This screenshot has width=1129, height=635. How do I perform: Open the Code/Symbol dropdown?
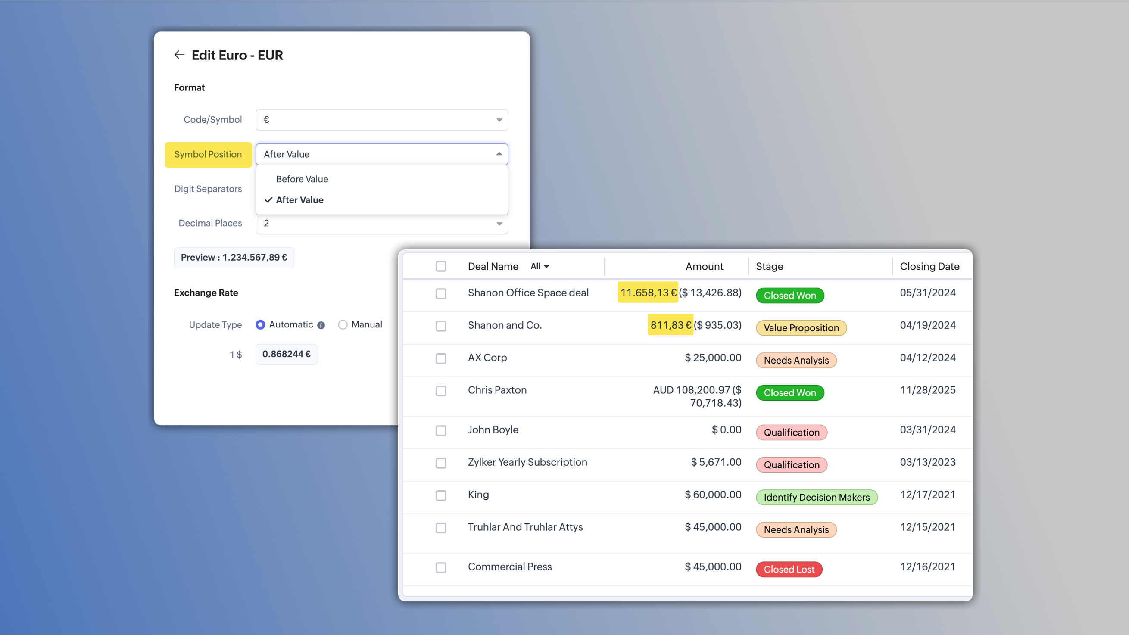pyautogui.click(x=381, y=120)
